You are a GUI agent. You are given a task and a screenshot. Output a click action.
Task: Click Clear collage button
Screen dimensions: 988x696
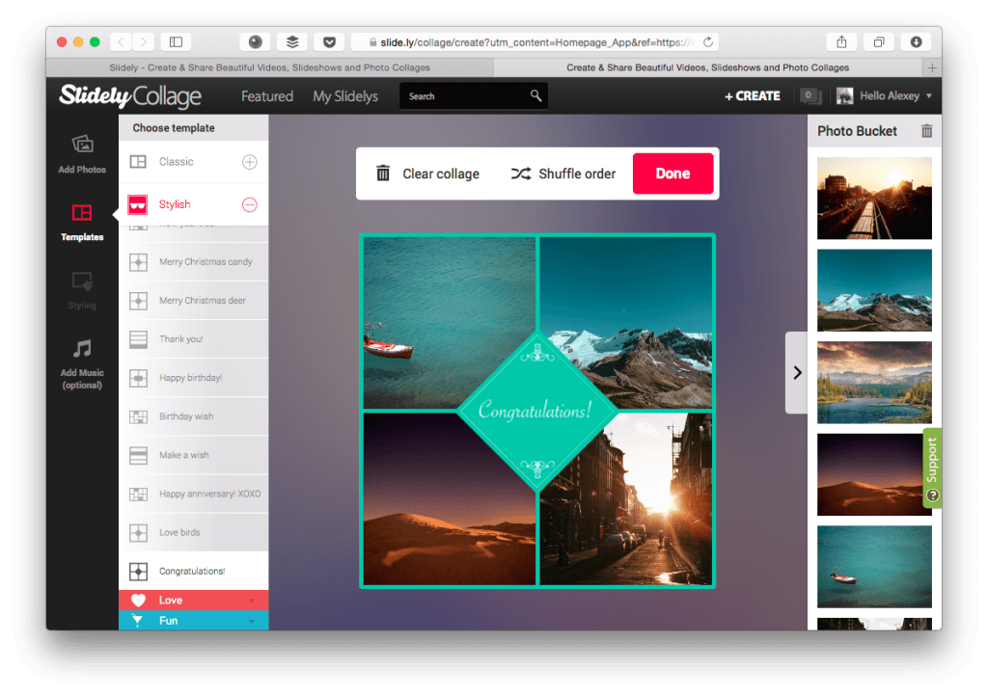pyautogui.click(x=427, y=174)
